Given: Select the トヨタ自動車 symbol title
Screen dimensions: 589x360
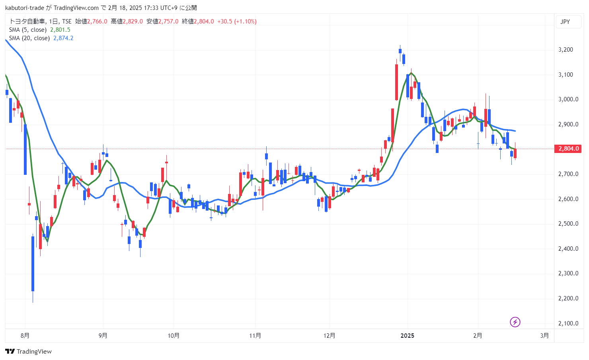Looking at the screenshot, I should 27,21.
